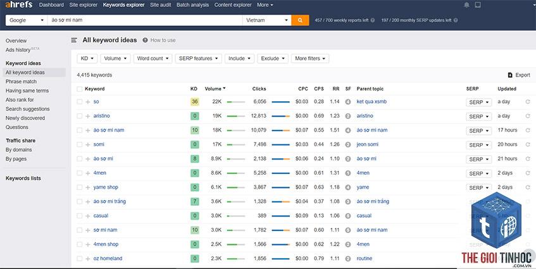Open the Include filter dropdown
This screenshot has width=536, height=269.
click(239, 58)
